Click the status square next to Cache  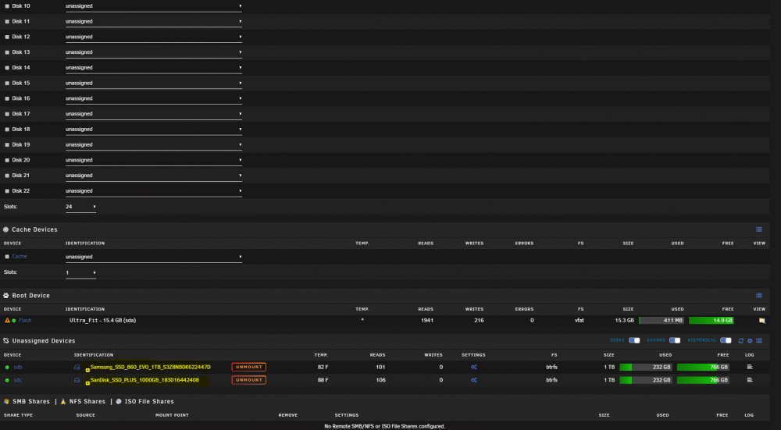pos(7,257)
